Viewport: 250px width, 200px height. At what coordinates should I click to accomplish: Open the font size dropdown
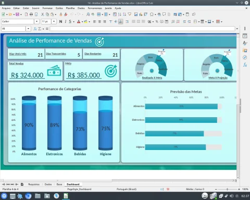[54, 21]
